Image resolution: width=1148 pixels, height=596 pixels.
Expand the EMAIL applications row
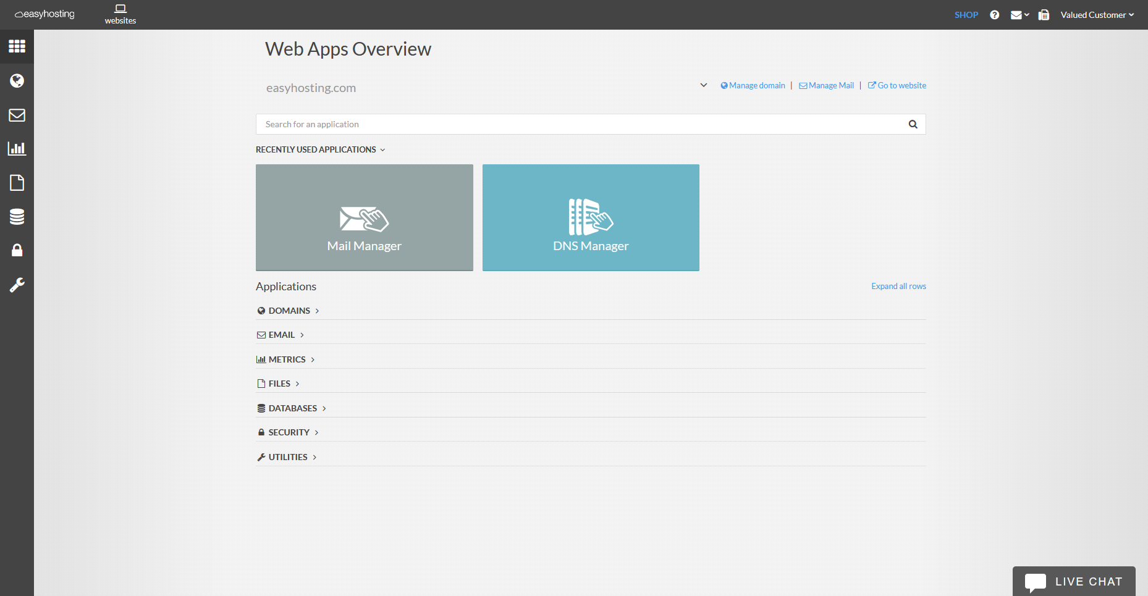click(x=281, y=334)
